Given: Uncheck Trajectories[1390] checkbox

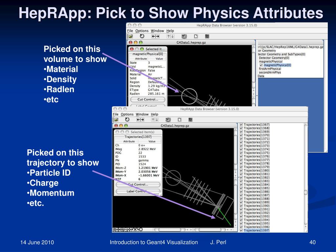Looking at the screenshot, I should pos(241,206).
